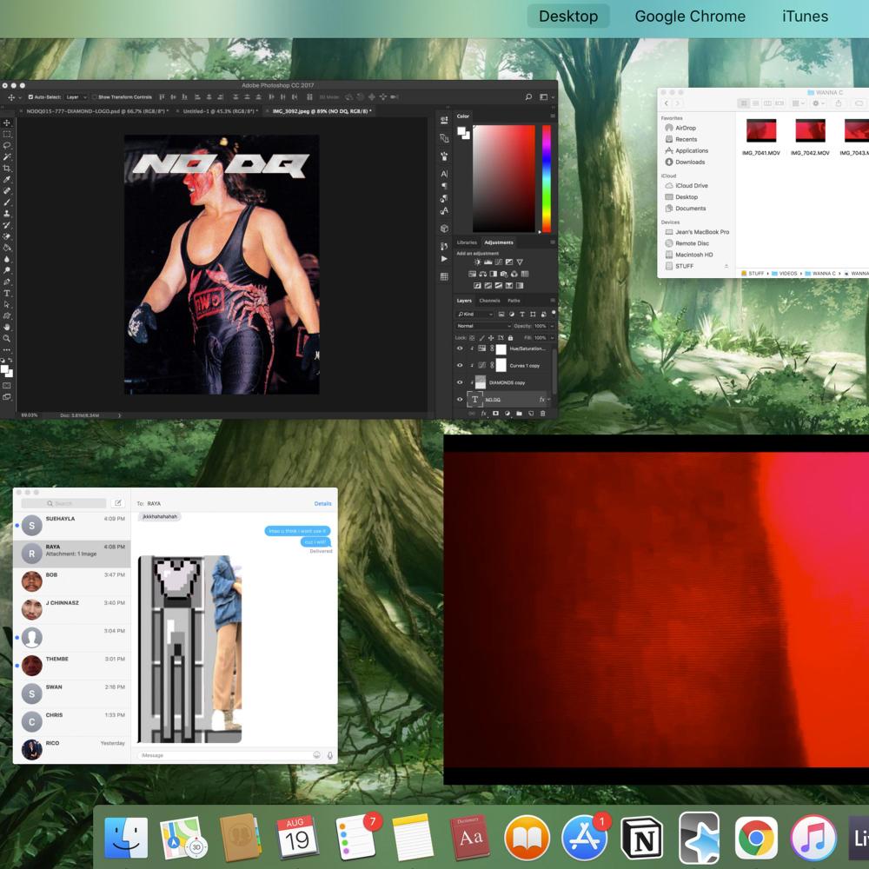Compose a new message in Messages
The height and width of the screenshot is (869, 869).
pyautogui.click(x=117, y=503)
